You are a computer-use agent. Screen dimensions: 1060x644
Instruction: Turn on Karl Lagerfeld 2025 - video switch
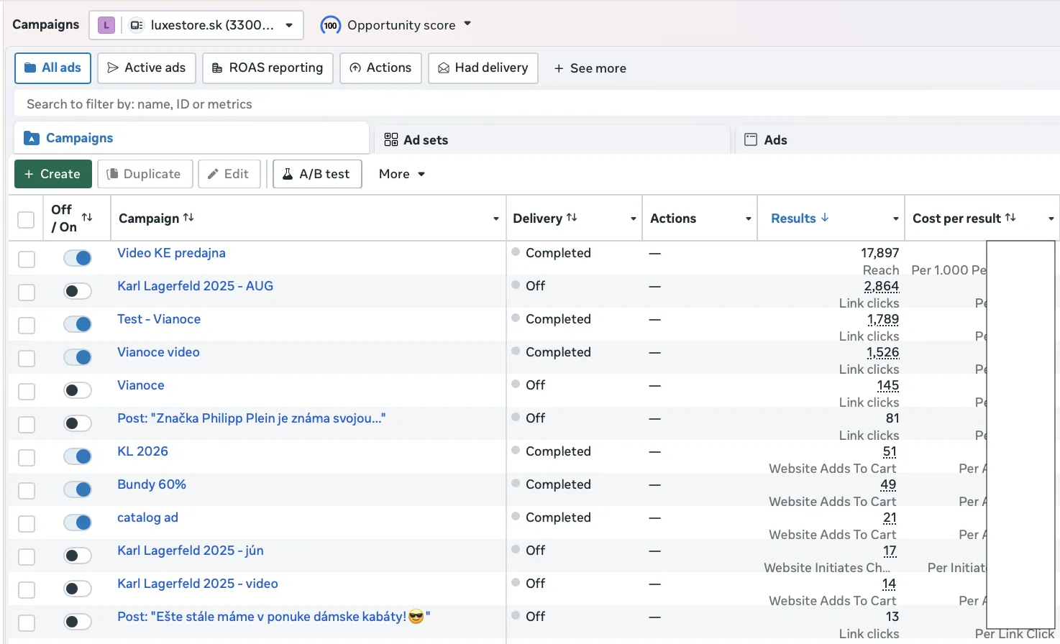pyautogui.click(x=78, y=589)
